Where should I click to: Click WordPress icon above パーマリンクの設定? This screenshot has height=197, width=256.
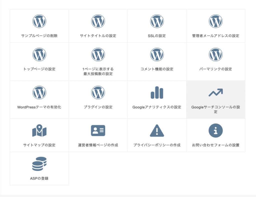(215, 54)
